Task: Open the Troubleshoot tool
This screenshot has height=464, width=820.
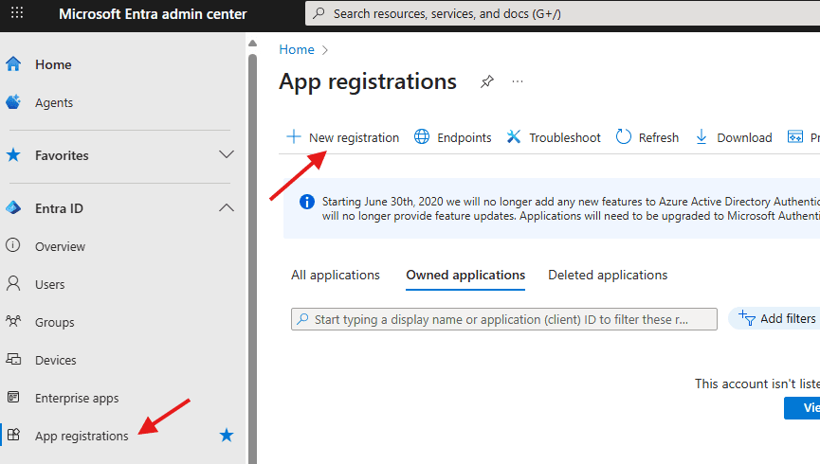Action: [x=554, y=137]
